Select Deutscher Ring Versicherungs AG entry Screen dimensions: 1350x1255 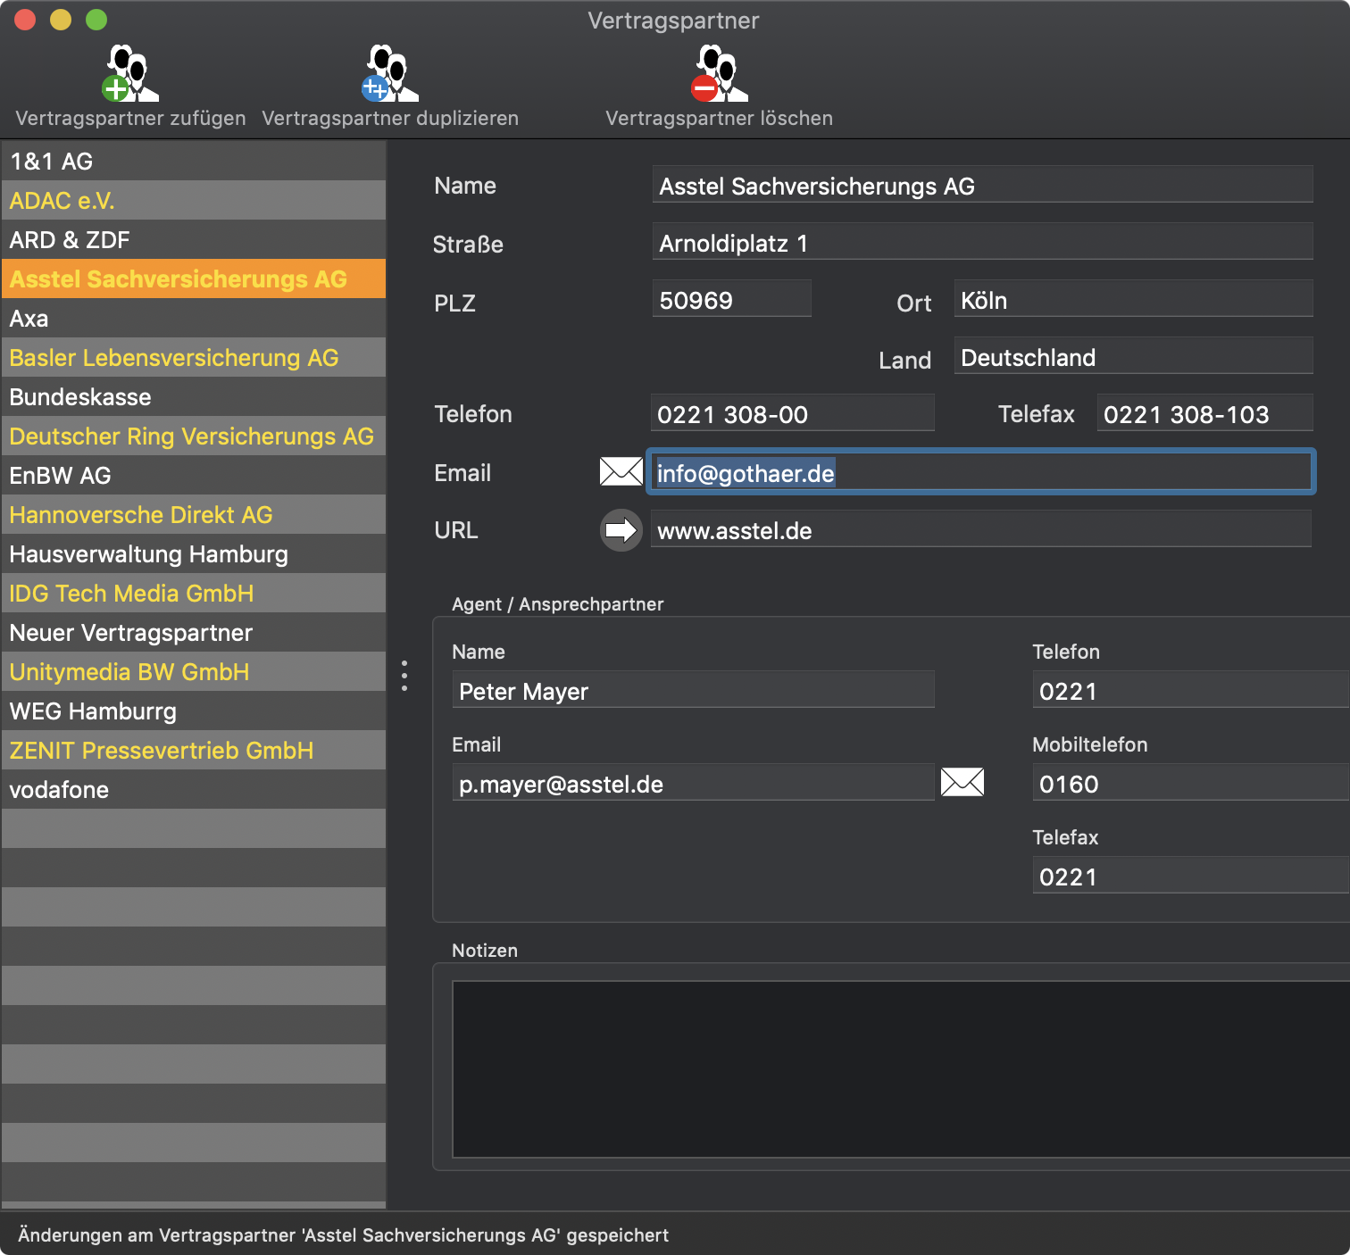click(194, 436)
